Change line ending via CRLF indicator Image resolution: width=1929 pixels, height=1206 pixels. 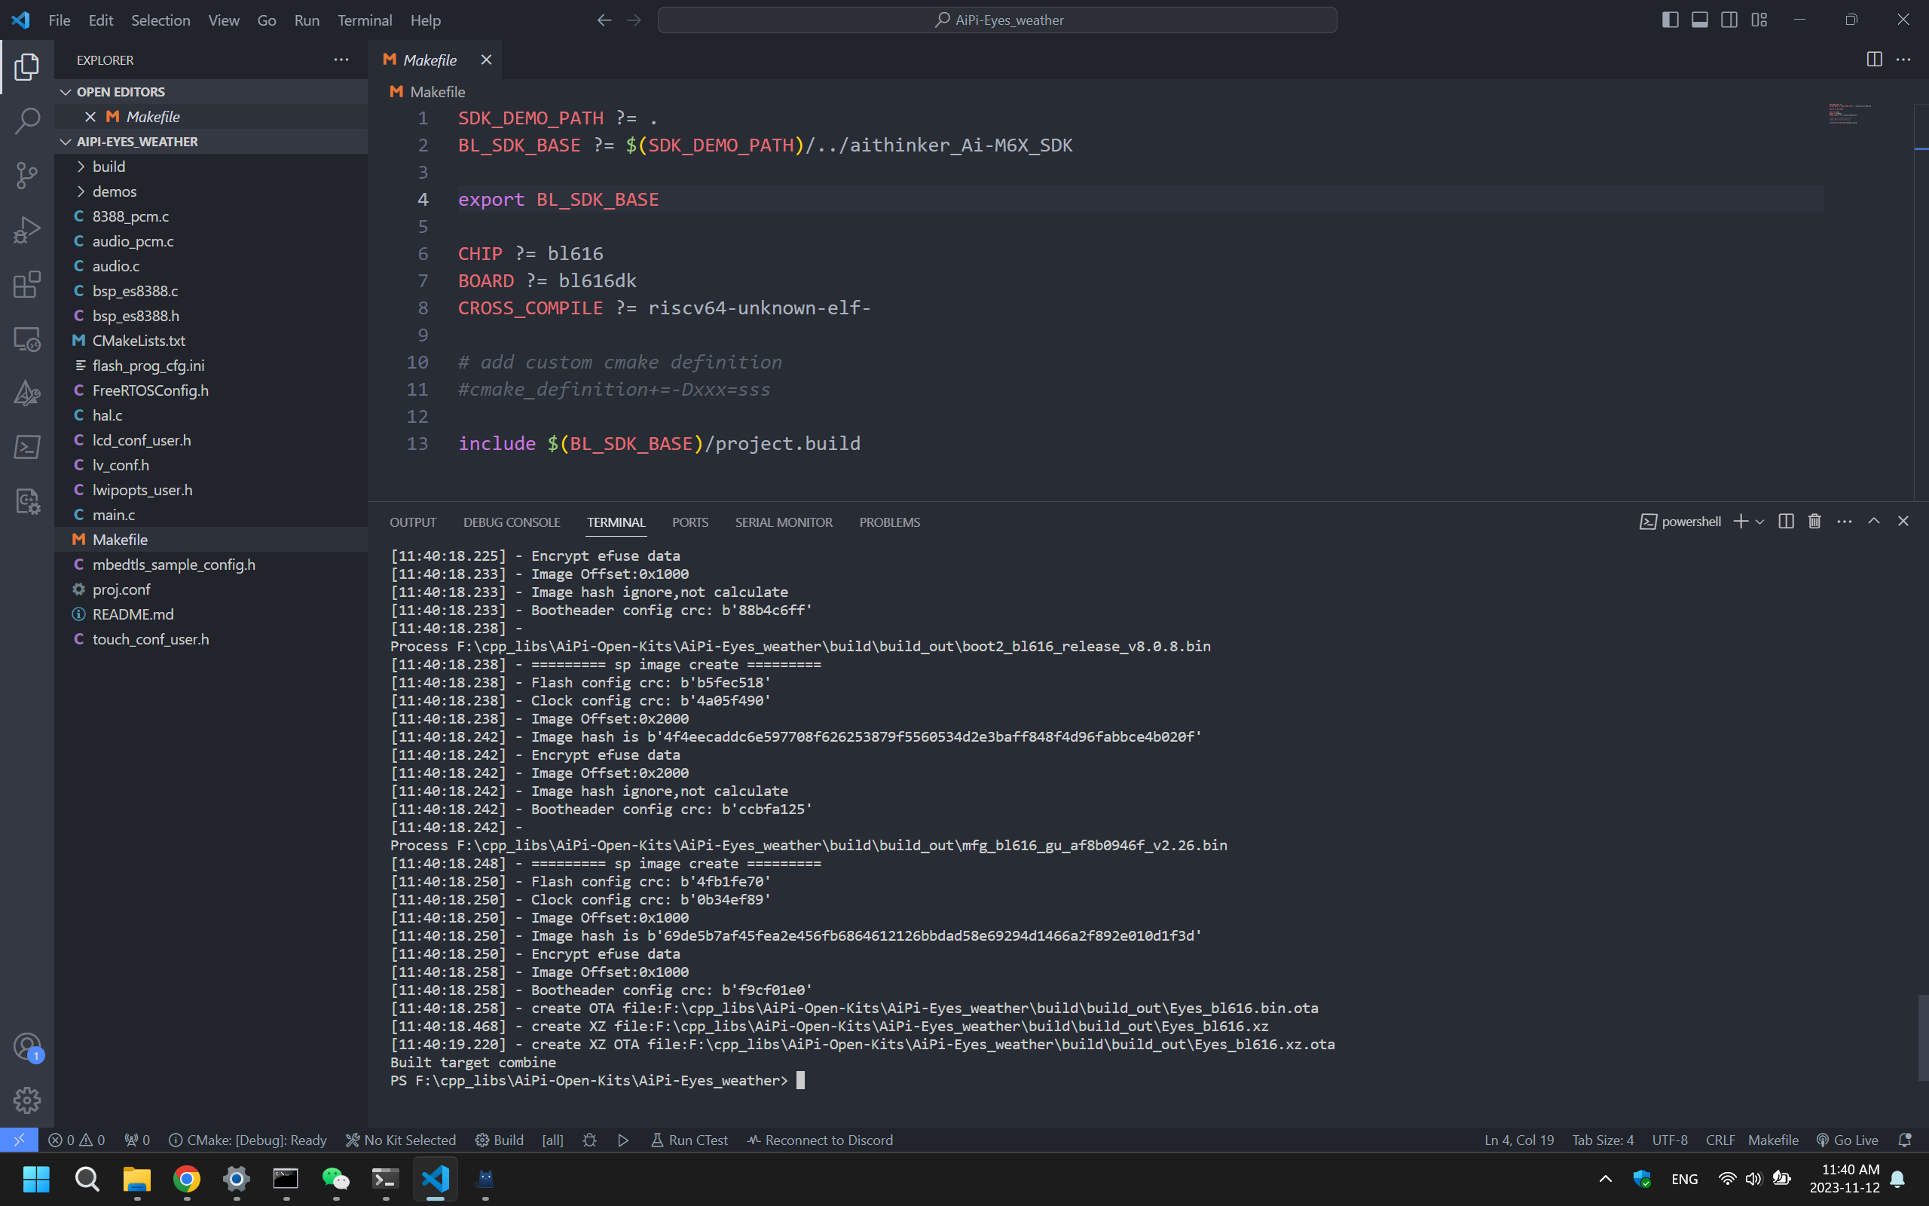[x=1720, y=1140]
